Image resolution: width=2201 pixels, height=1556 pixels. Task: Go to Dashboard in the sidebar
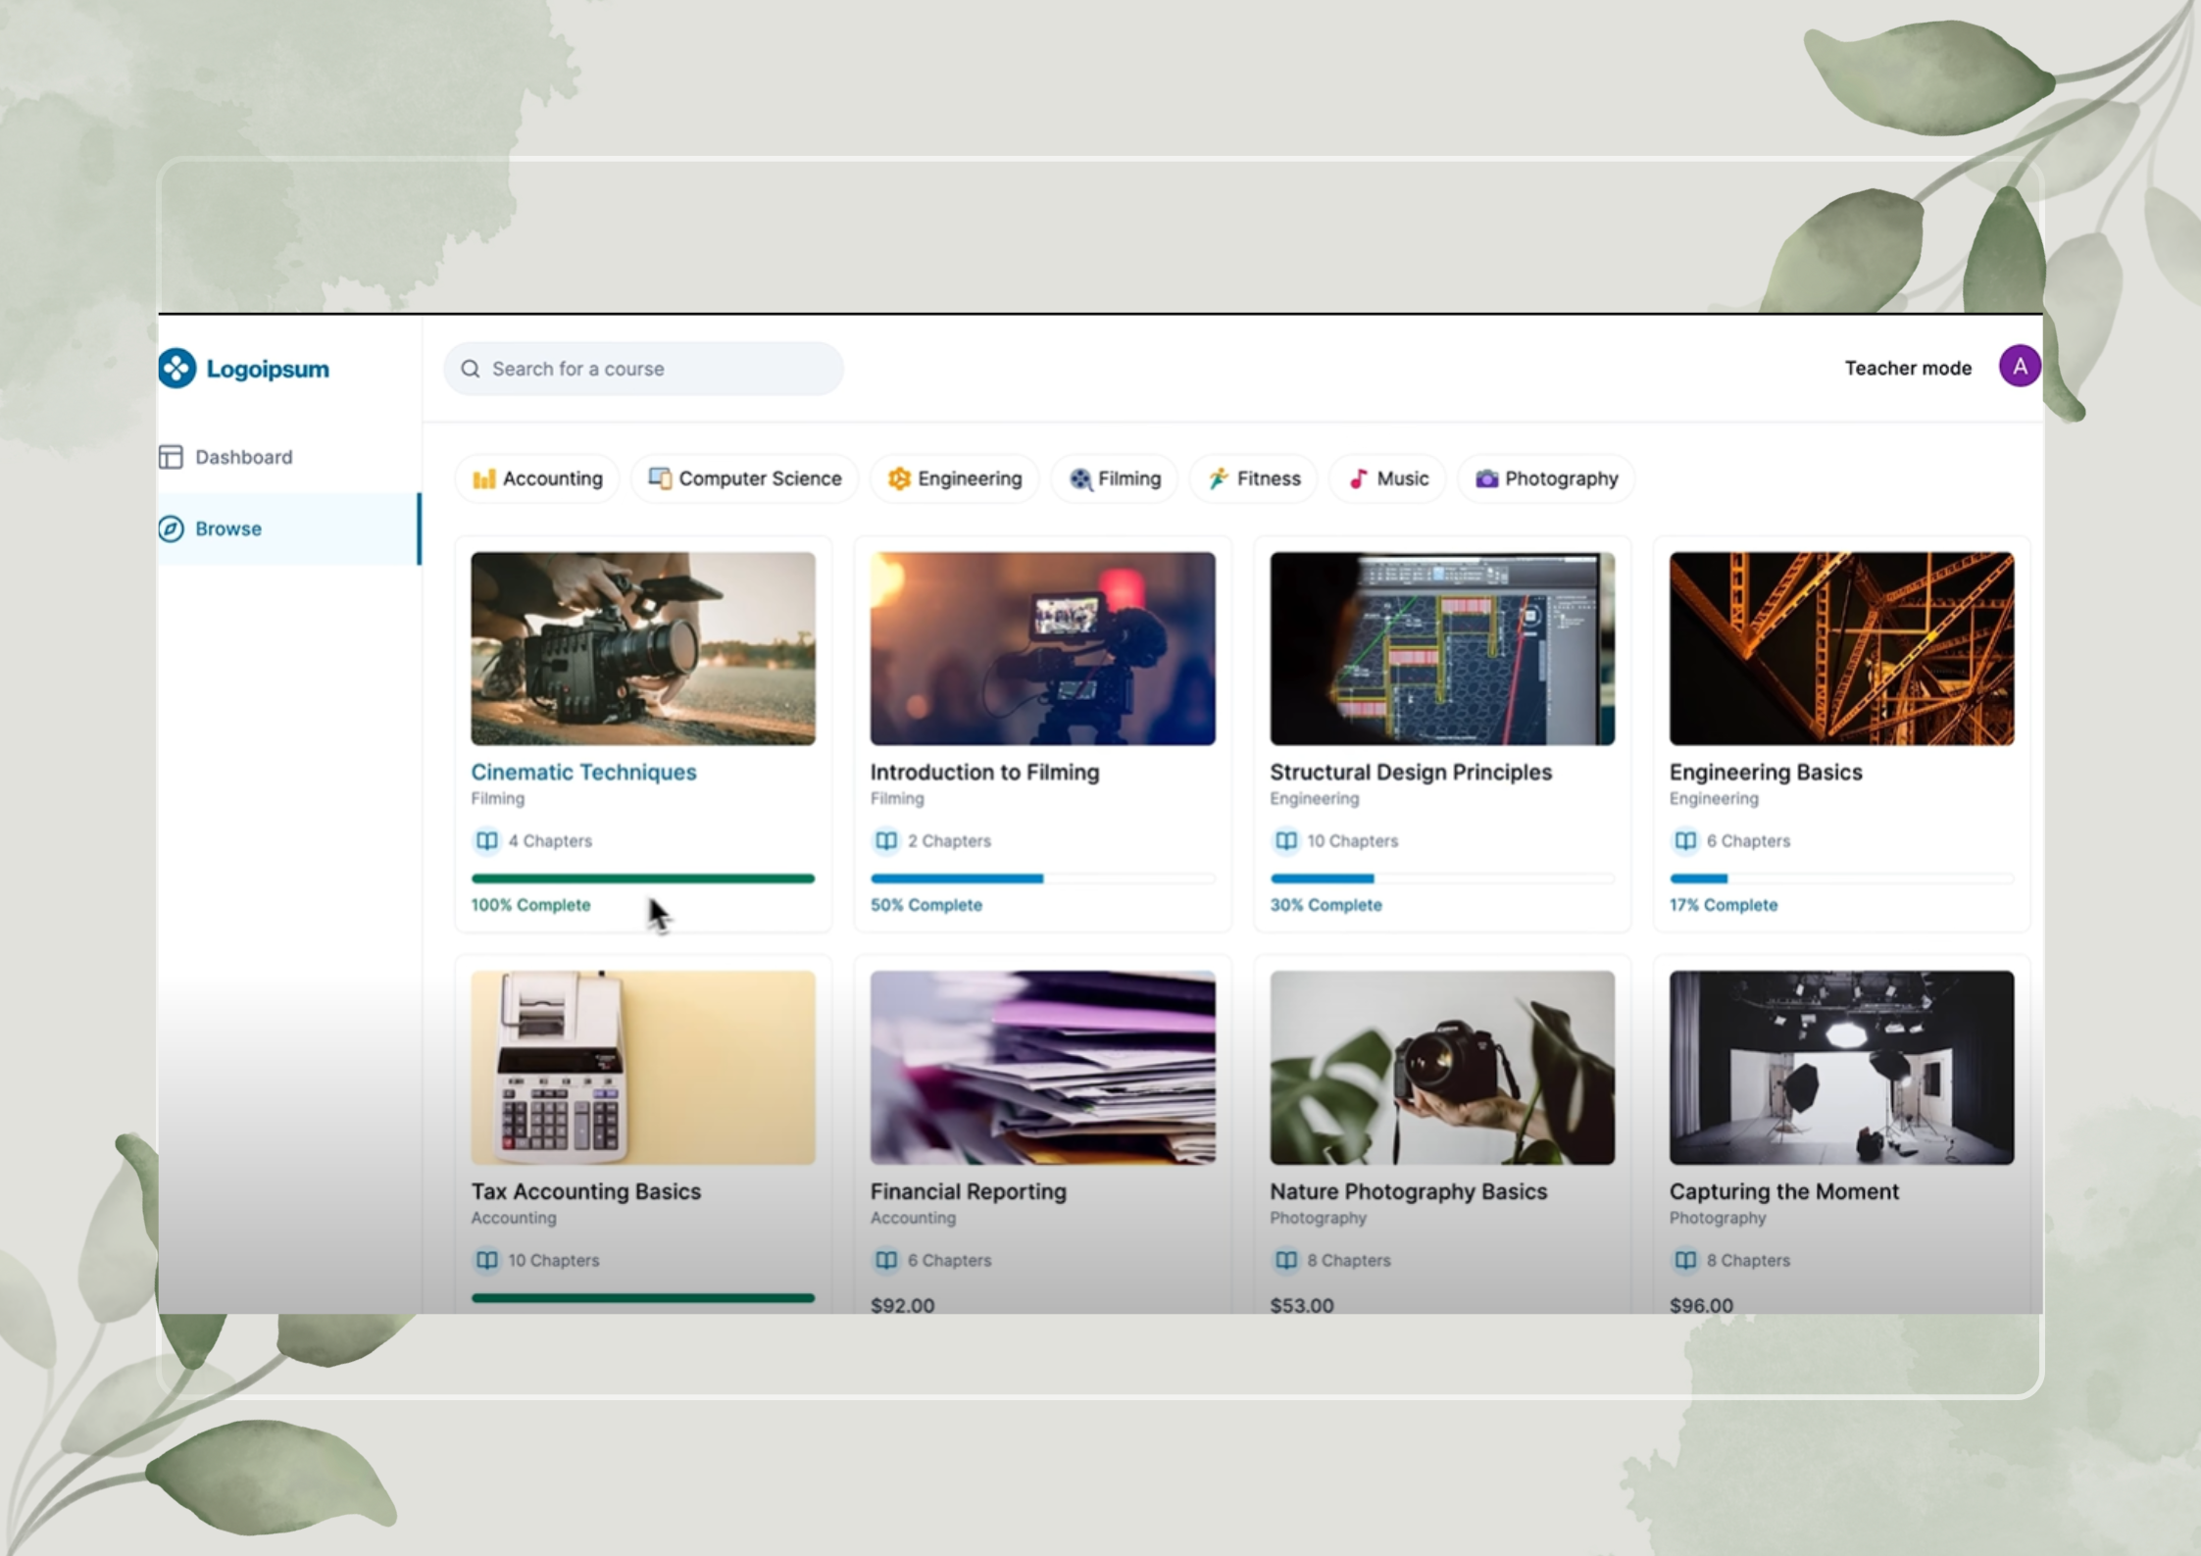tap(243, 457)
